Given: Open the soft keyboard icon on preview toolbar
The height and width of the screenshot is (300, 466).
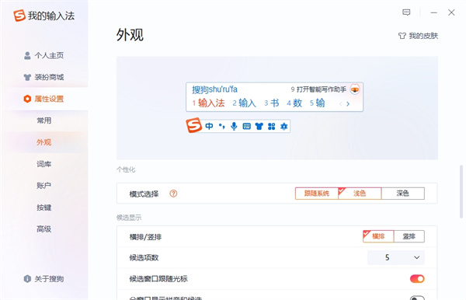Looking at the screenshot, I should 247,127.
